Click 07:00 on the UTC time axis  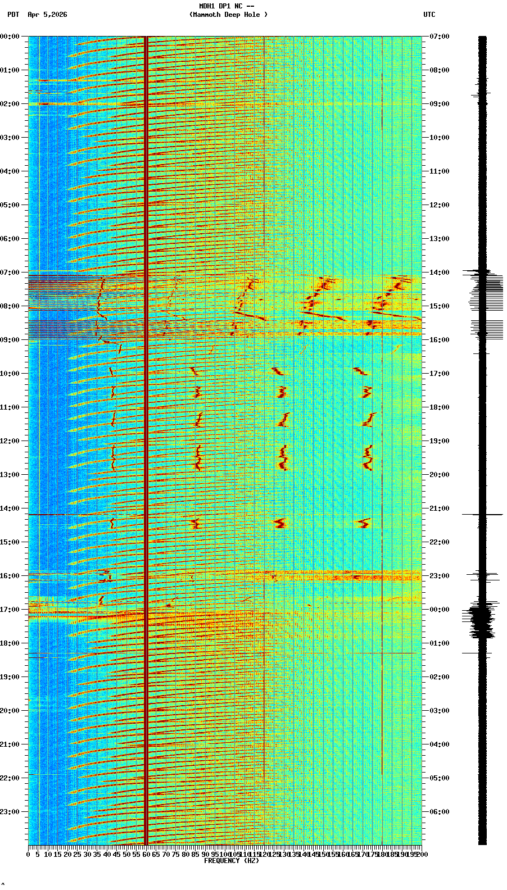440,37
